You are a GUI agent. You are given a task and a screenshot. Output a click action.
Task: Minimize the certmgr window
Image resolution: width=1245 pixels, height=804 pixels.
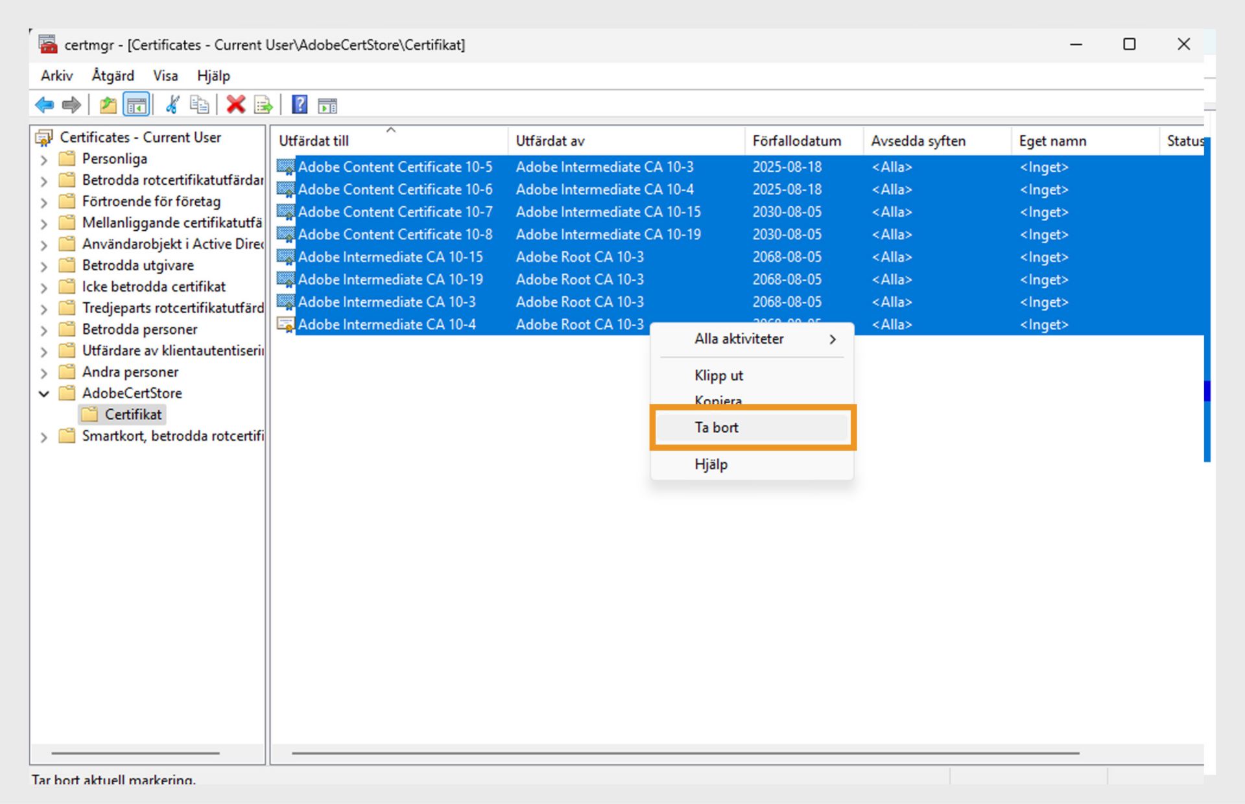pos(1076,44)
